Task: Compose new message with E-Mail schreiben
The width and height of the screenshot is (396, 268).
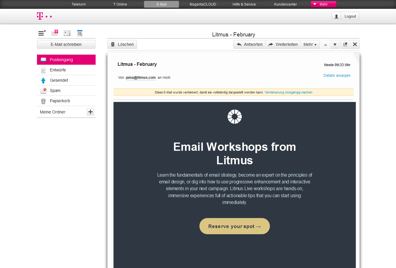Action: 66,44
